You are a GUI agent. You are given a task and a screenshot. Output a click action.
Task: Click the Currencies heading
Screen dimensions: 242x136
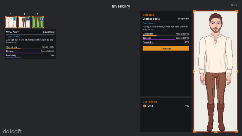coord(150,102)
